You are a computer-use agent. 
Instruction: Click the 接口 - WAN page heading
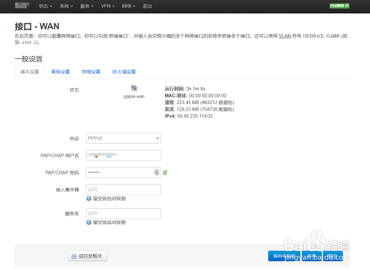click(37, 27)
